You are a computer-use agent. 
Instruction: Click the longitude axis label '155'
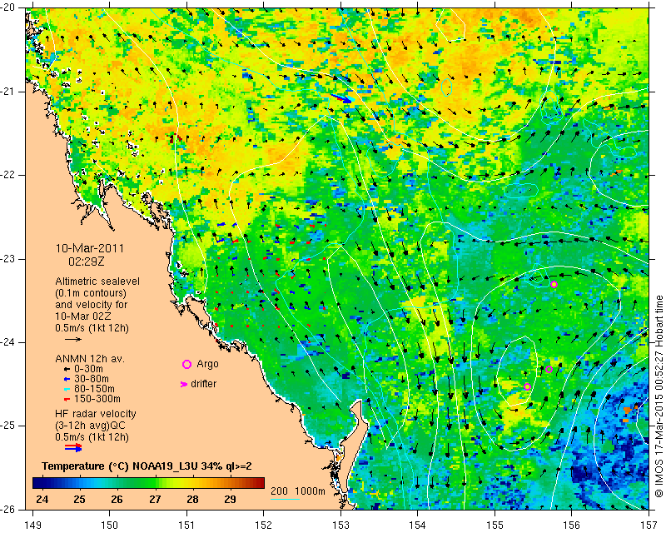[495, 526]
